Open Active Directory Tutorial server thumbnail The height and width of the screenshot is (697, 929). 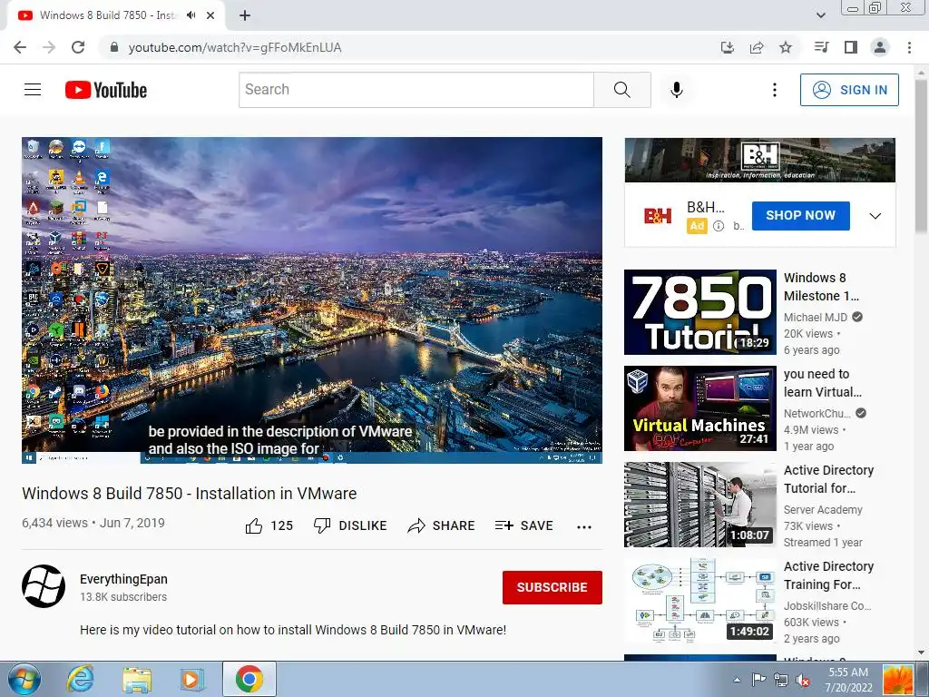[x=700, y=505]
